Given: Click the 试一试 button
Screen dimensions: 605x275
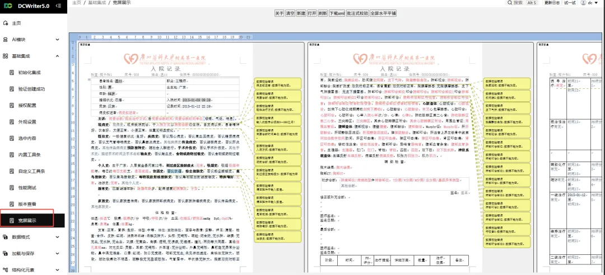Looking at the screenshot, I should (x=570, y=3).
